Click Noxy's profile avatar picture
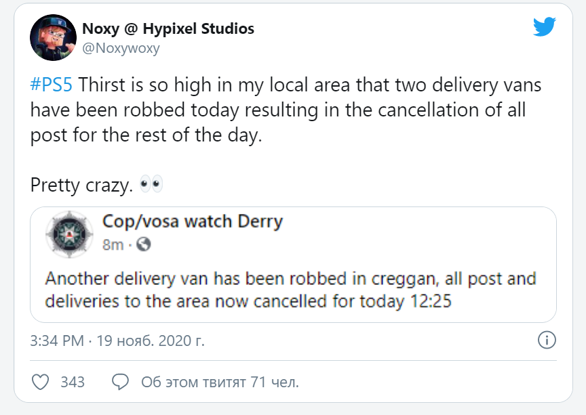Viewport: 586px width, 415px height. click(54, 38)
